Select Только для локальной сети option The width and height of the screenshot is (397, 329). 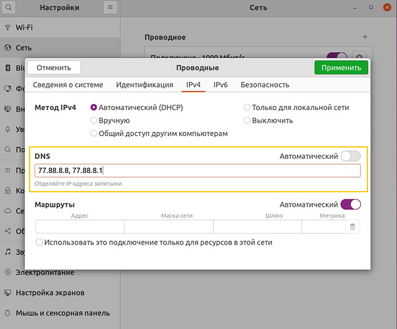(247, 107)
